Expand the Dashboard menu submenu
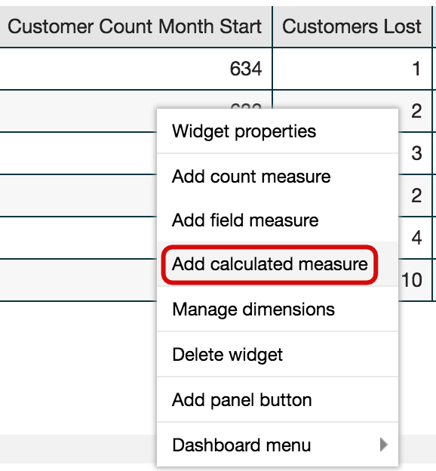Viewport: 436px width, 471px height. [x=278, y=445]
